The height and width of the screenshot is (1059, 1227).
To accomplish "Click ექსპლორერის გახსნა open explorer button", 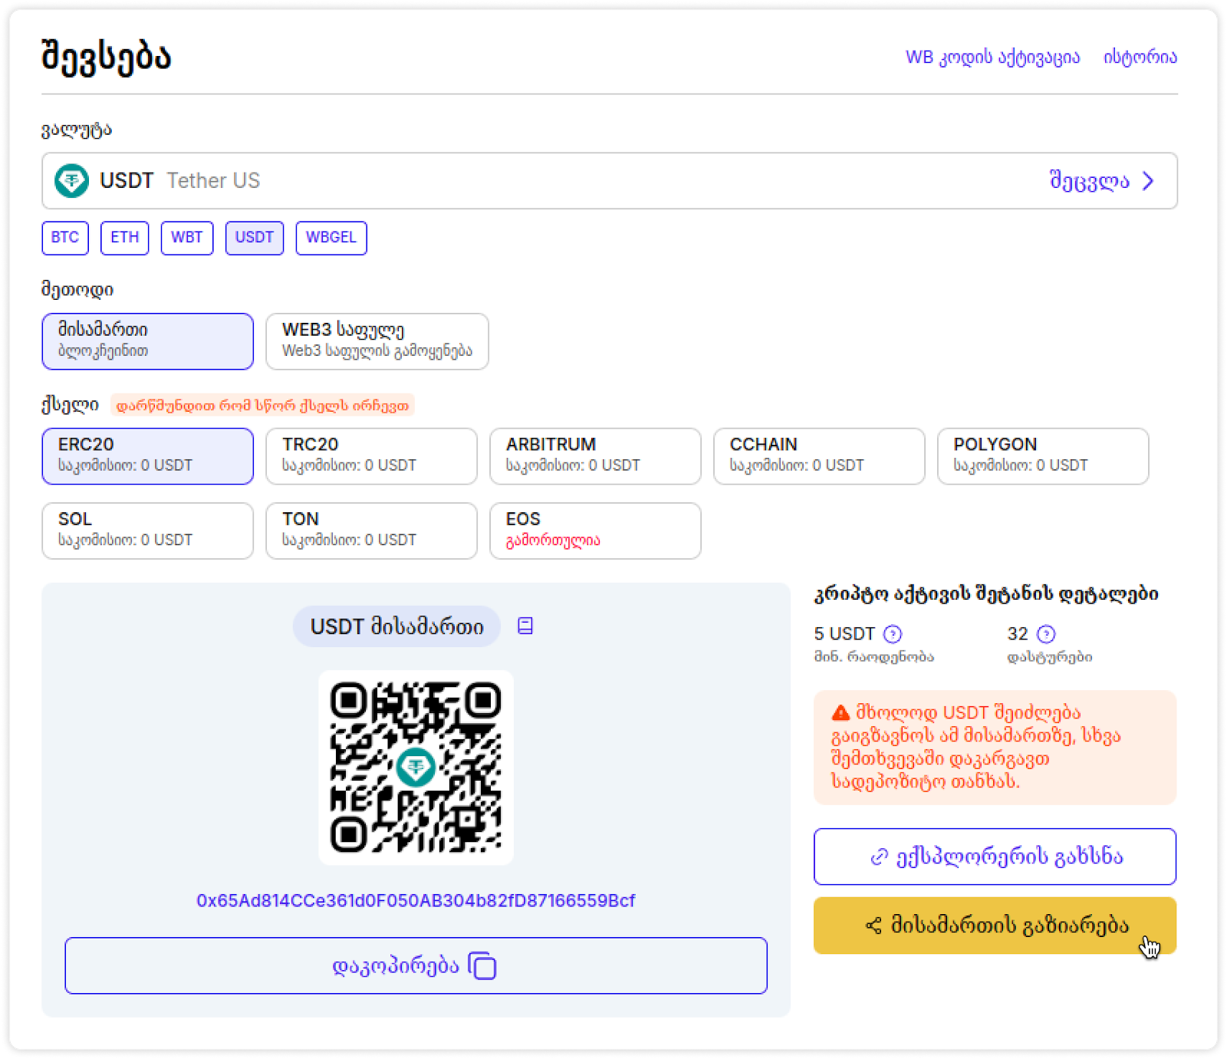I will point(995,857).
